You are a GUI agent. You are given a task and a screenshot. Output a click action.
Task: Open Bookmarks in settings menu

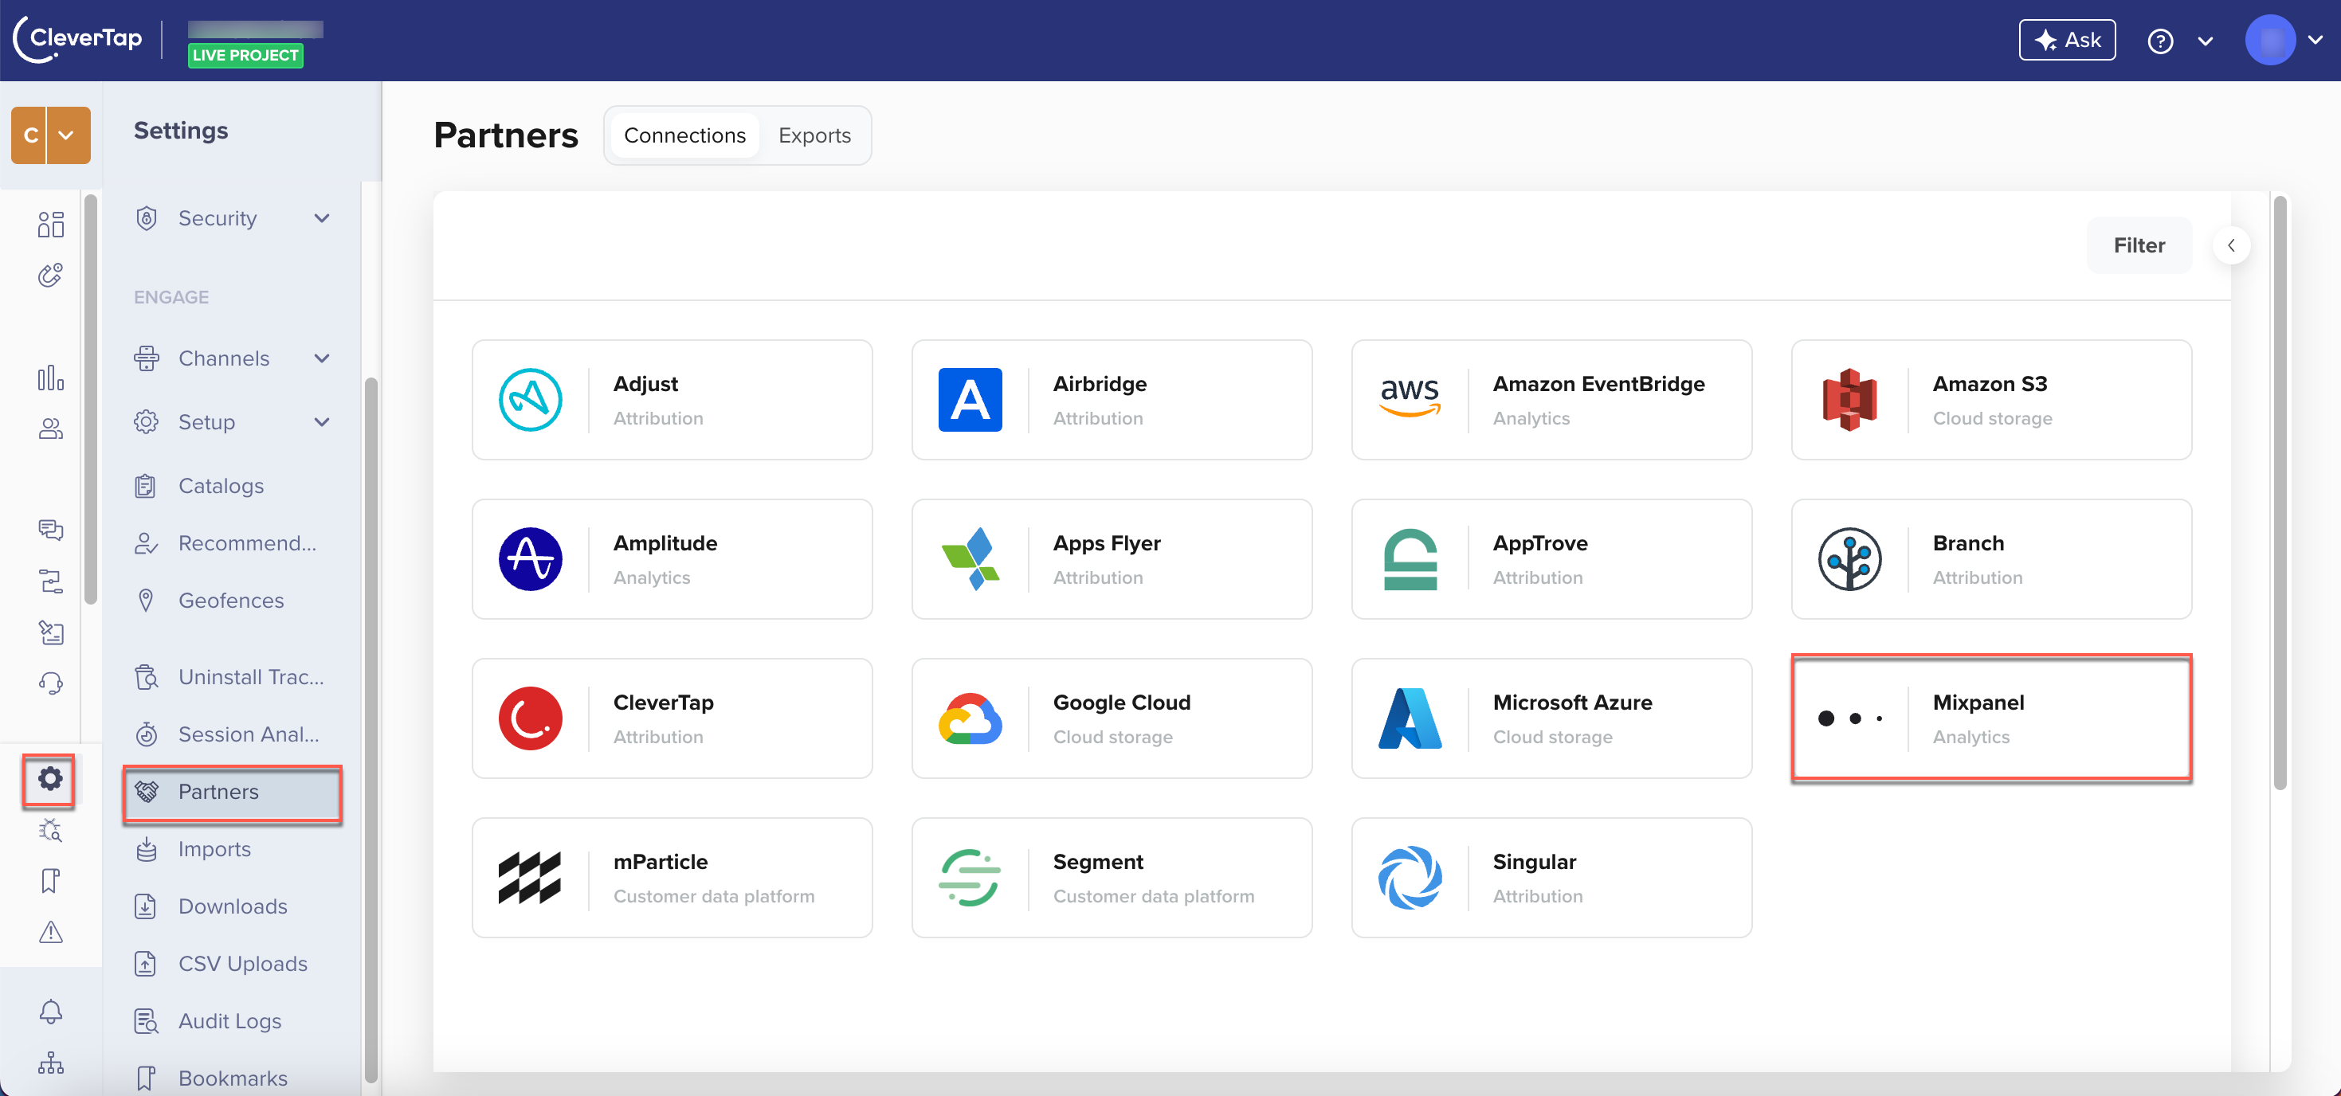pos(233,1078)
